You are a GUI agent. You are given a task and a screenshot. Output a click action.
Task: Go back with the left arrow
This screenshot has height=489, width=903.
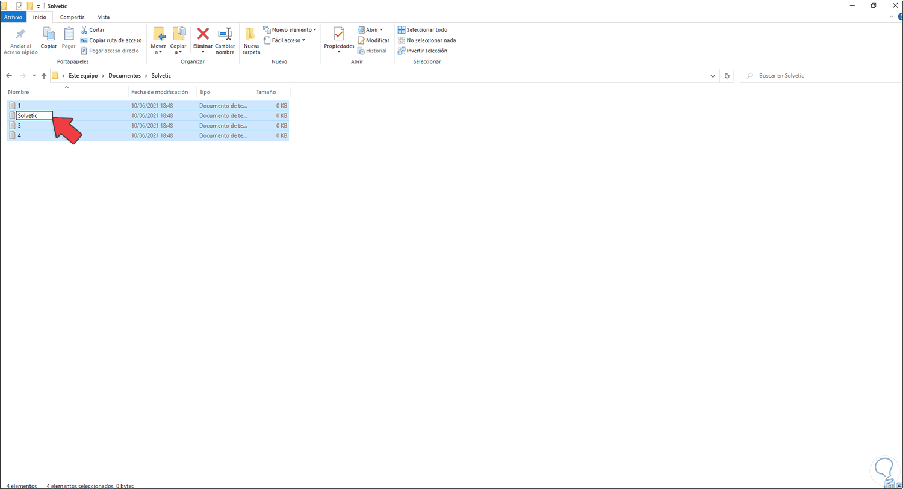pyautogui.click(x=9, y=76)
